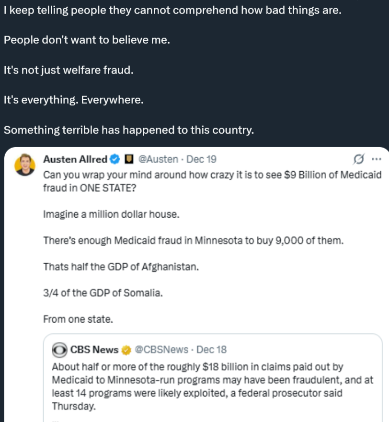This screenshot has height=422, width=389.
Task: Click the "It's everything. Everywhere." line
Action: coord(74,100)
